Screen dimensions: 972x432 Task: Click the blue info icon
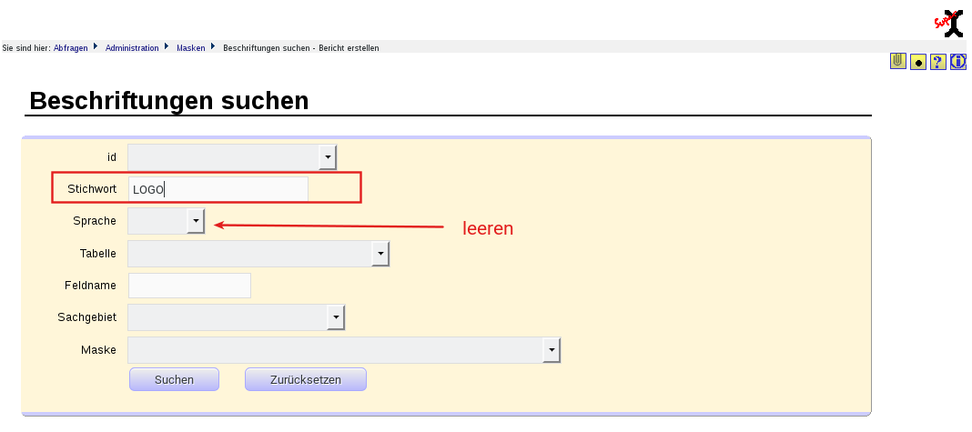(957, 61)
